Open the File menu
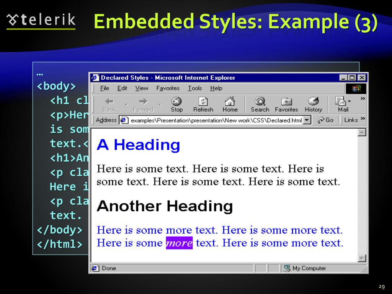This screenshot has width=392, height=294. (x=105, y=88)
